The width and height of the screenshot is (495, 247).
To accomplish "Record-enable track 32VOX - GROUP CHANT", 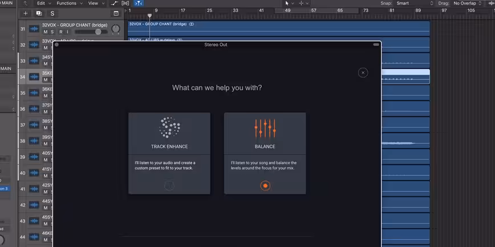I will [60, 32].
